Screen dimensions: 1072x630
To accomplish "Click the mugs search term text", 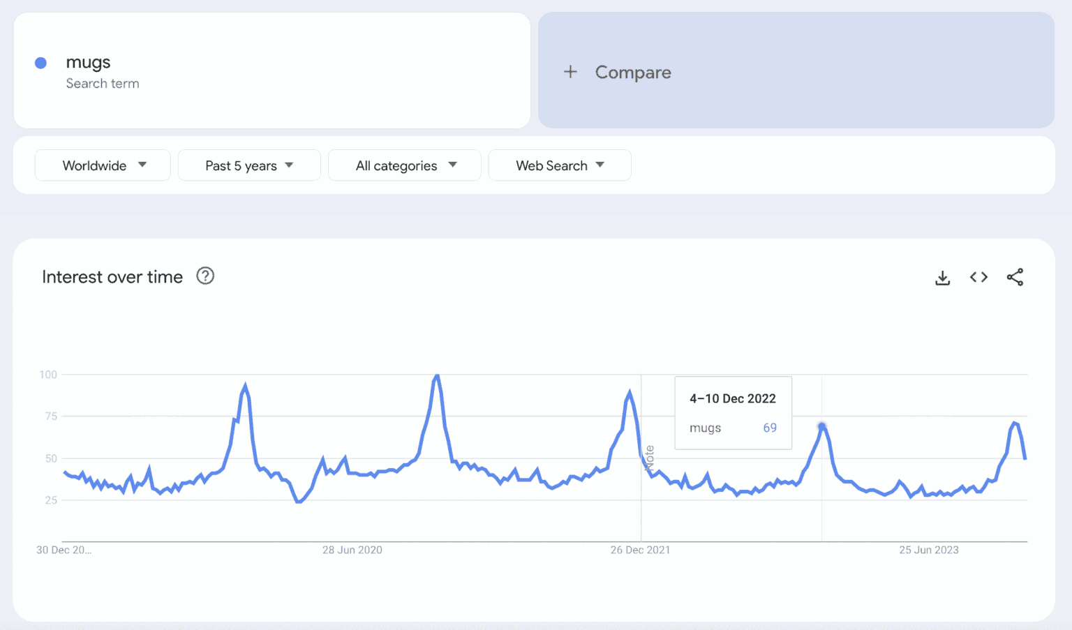I will [88, 62].
